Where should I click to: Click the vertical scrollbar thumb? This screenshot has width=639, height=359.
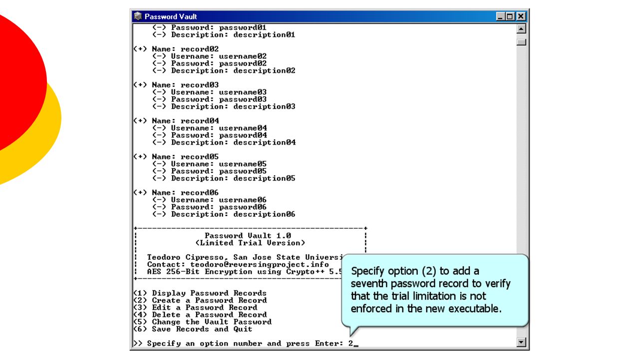(x=521, y=42)
